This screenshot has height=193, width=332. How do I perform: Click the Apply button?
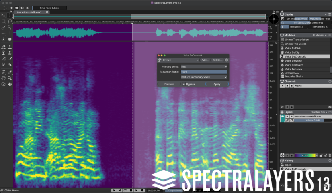click(x=217, y=84)
